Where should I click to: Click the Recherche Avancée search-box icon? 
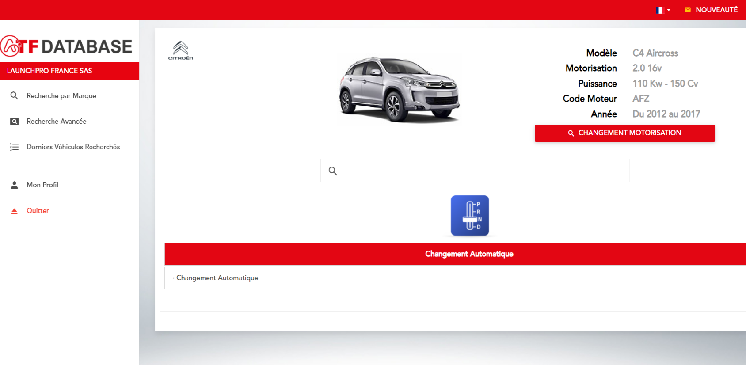tap(14, 121)
